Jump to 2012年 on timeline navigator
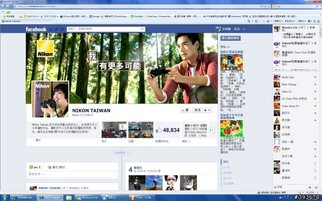The width and height of the screenshot is (322, 201). [x=227, y=173]
